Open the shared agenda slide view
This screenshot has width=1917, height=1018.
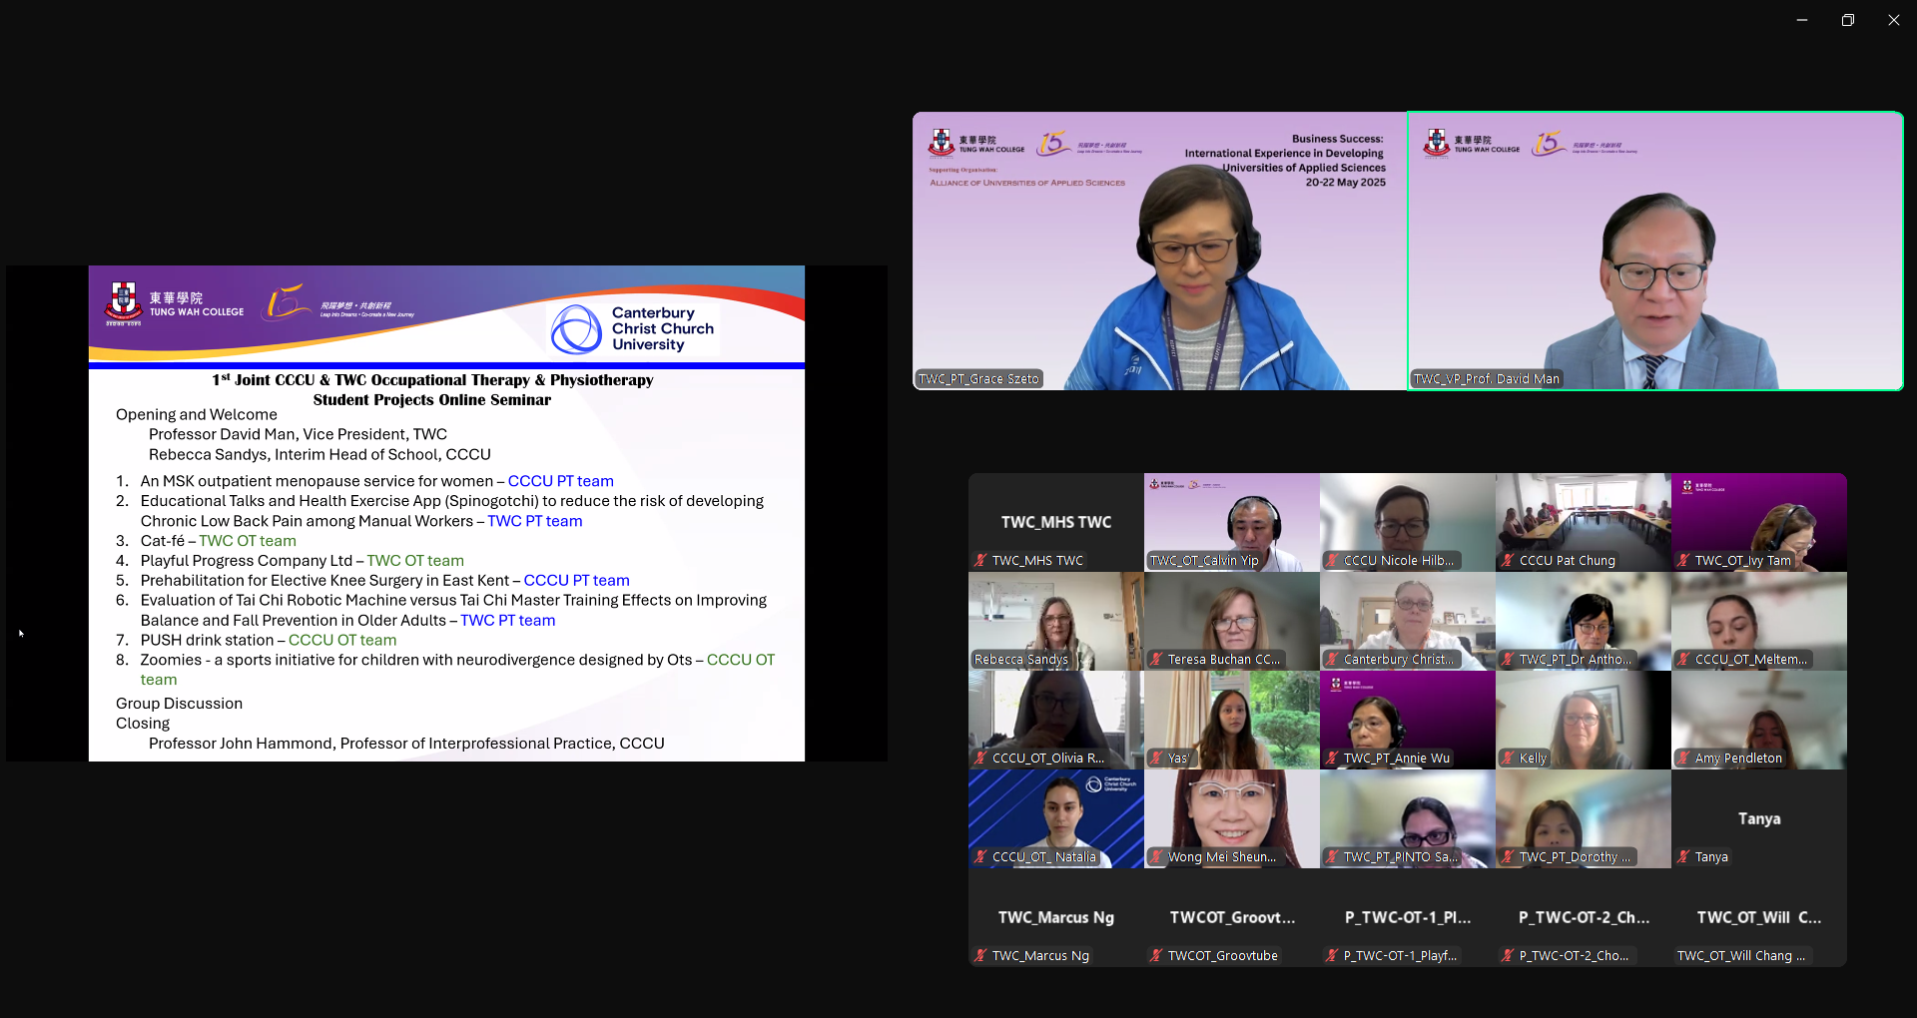(x=446, y=513)
